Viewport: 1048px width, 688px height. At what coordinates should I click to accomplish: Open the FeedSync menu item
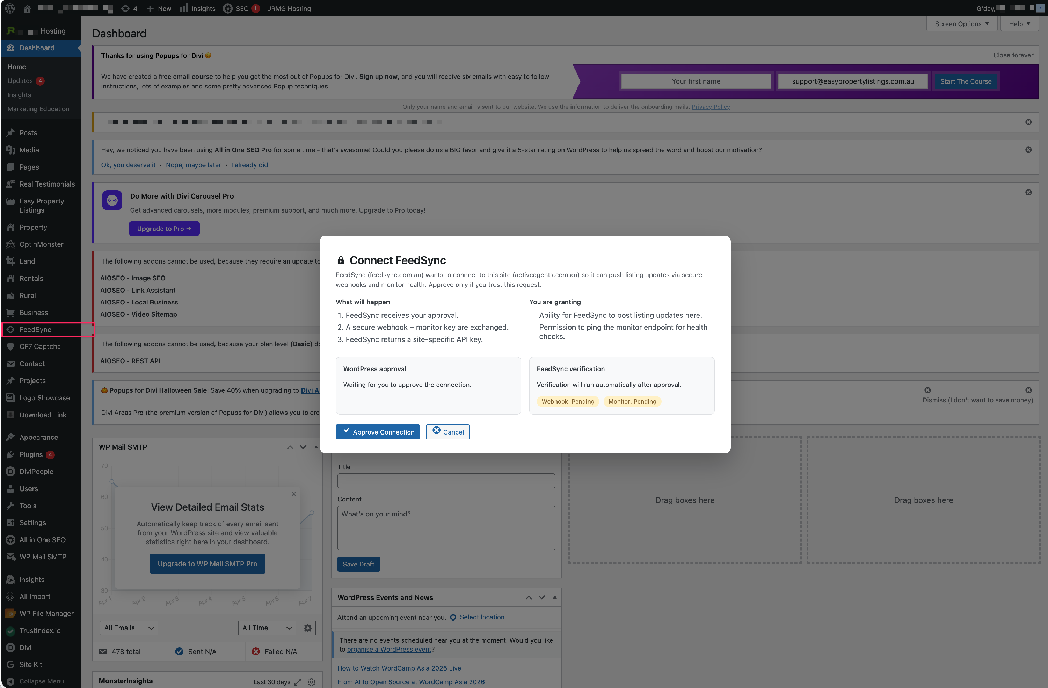pos(35,329)
